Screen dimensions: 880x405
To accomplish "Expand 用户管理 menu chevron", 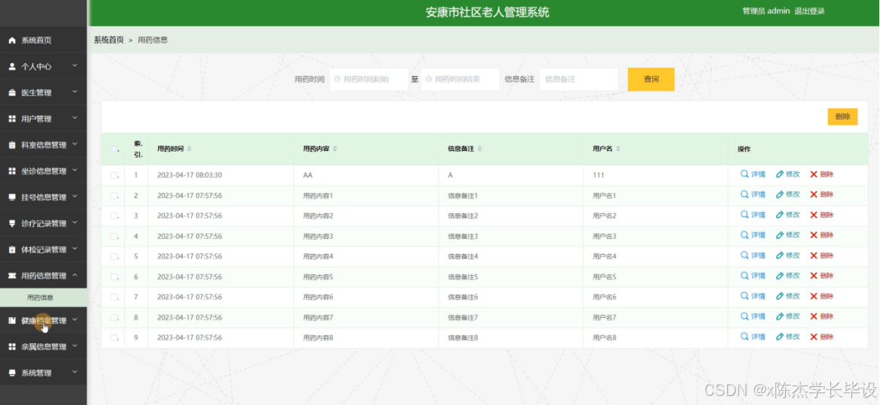I will coord(74,118).
